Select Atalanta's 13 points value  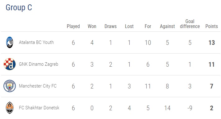pyautogui.click(x=212, y=43)
